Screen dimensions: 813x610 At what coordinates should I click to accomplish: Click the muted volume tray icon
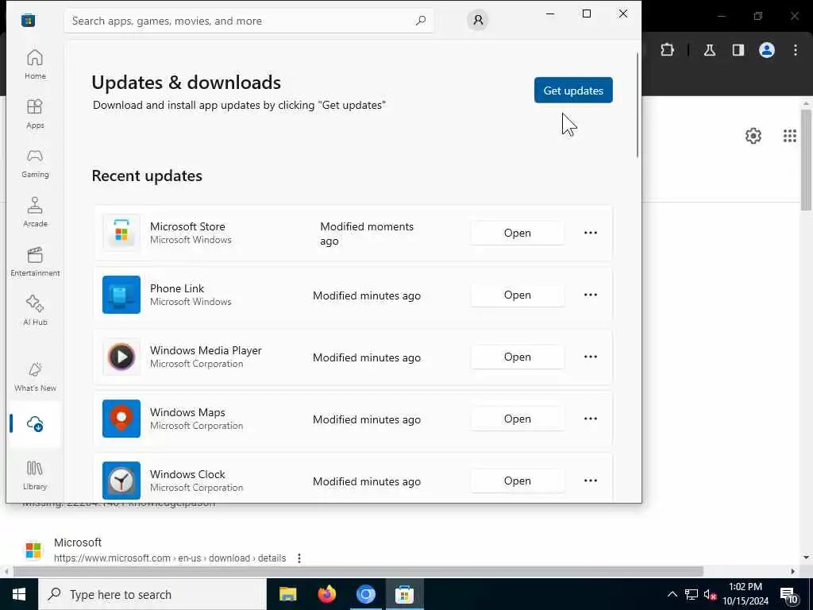point(710,594)
